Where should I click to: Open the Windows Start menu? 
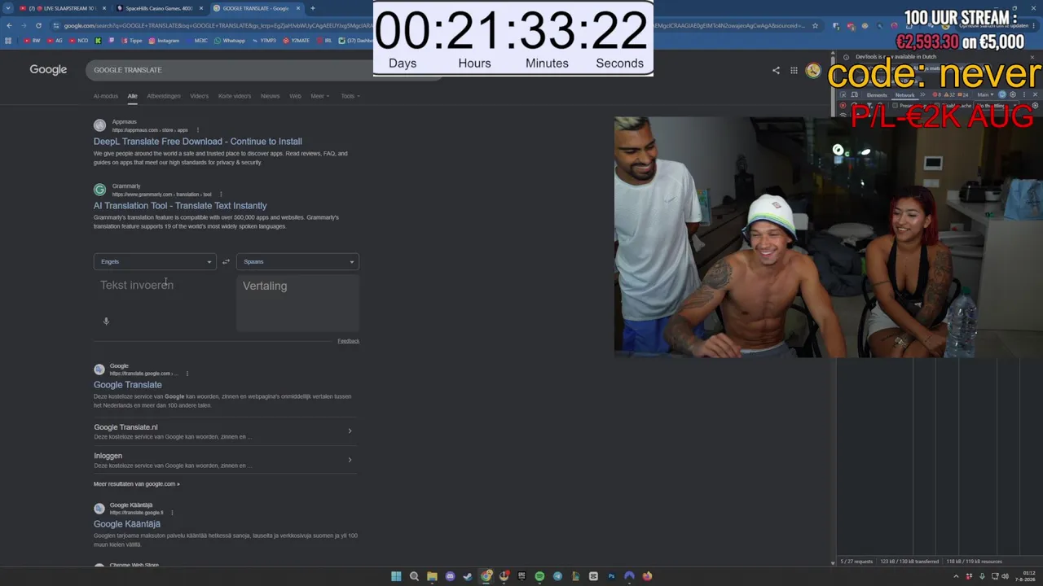396,576
